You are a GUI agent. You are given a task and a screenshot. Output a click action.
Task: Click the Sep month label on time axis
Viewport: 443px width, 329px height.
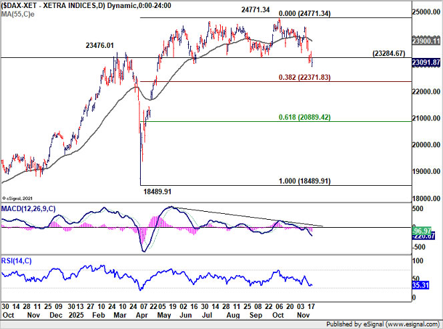coord(256,315)
